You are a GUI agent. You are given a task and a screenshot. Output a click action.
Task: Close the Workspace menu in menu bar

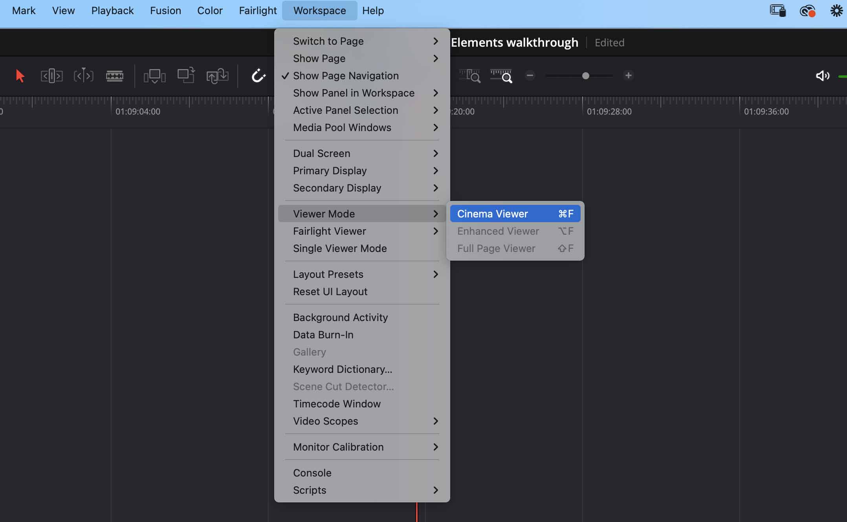coord(319,11)
